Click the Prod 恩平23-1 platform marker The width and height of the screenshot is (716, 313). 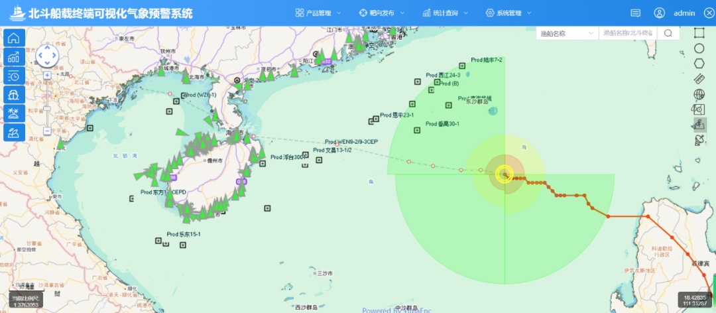376,118
